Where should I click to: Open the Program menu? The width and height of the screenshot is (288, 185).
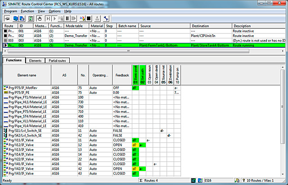(x=10, y=11)
